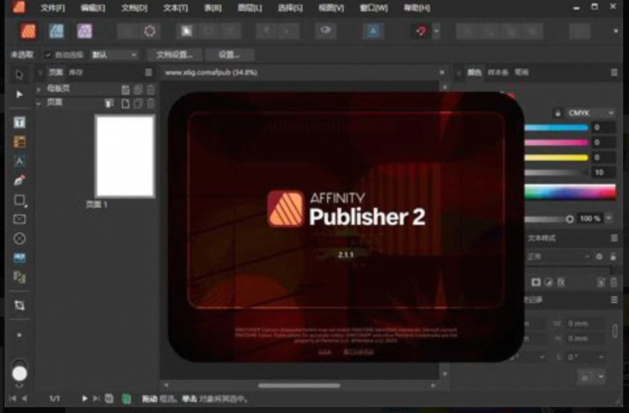Select the Crop tool
This screenshot has height=413, width=629.
20,306
